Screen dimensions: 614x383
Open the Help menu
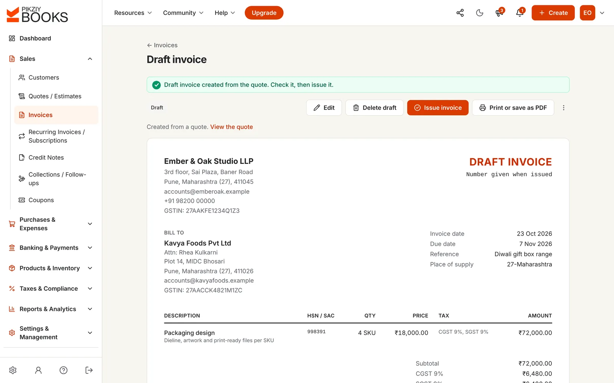coord(224,13)
